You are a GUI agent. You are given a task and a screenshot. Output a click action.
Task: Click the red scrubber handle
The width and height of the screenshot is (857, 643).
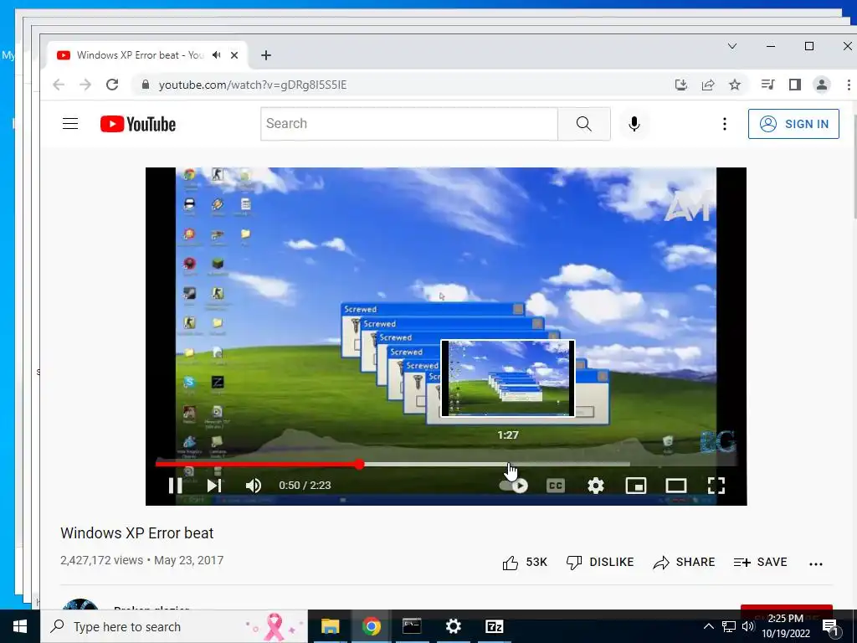(359, 464)
